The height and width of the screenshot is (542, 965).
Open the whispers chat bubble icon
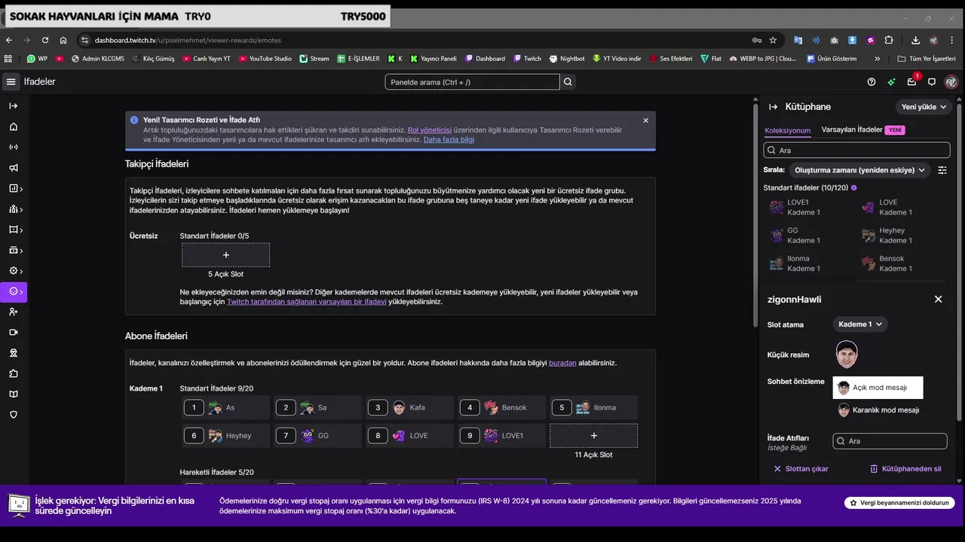(932, 82)
